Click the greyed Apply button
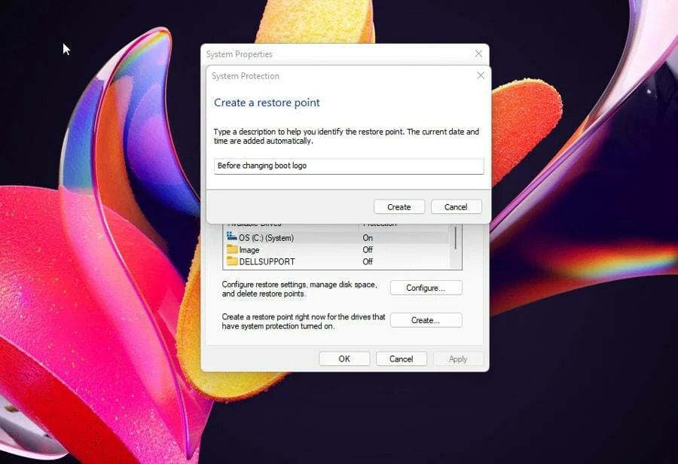Image resolution: width=678 pixels, height=464 pixels. (458, 359)
